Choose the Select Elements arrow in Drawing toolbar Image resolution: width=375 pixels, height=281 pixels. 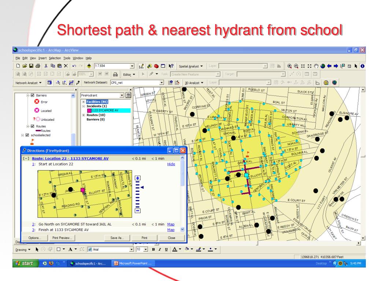click(x=37, y=250)
